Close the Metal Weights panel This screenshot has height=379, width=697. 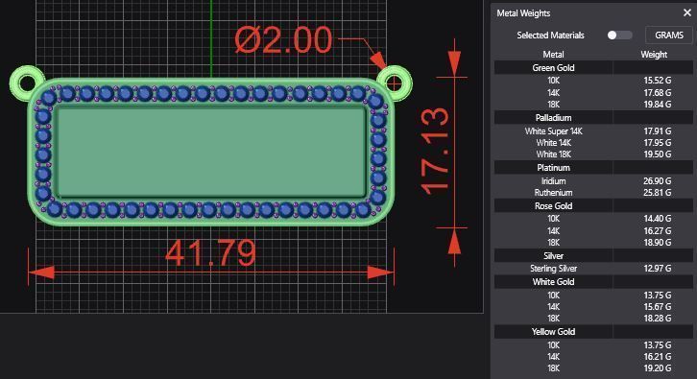click(686, 12)
